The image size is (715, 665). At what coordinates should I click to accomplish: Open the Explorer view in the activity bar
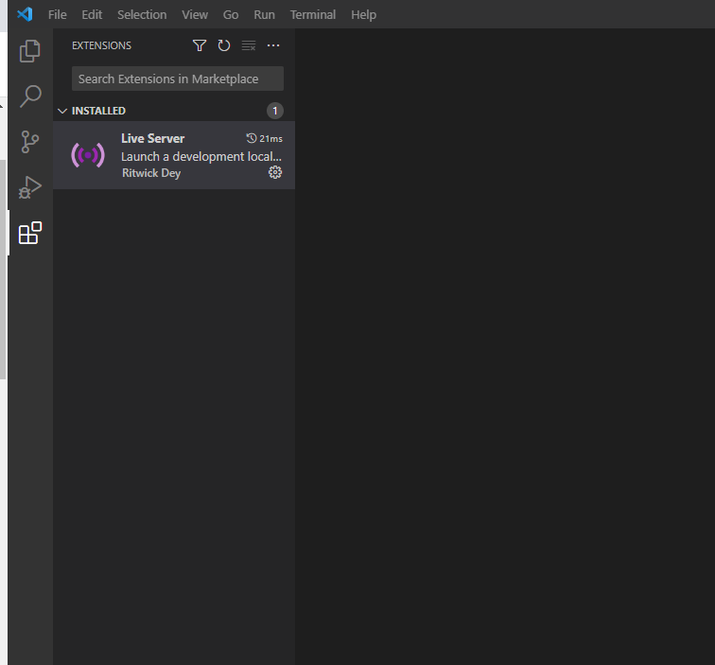click(30, 51)
